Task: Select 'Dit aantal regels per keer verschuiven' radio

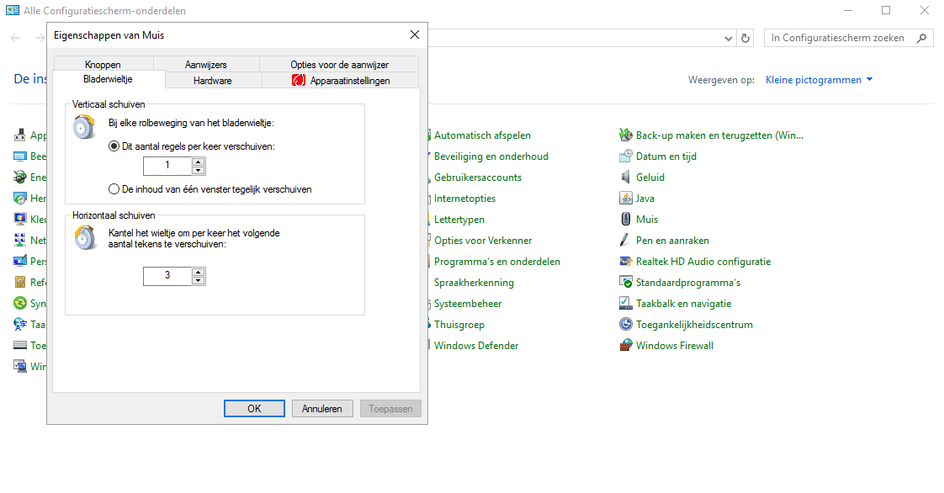Action: tap(114, 146)
